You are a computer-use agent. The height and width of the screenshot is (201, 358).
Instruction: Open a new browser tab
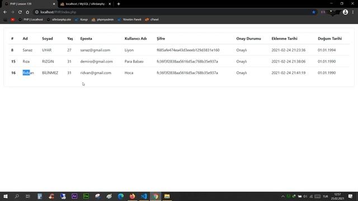(x=119, y=4)
